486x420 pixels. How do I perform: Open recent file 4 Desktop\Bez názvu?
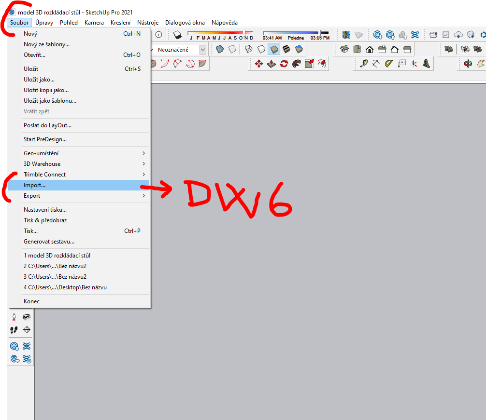coord(79,287)
